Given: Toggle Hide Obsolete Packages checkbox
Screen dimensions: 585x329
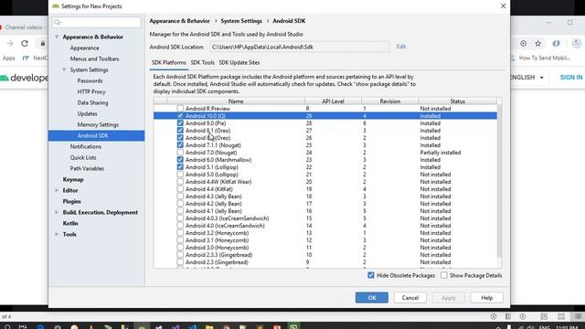Looking at the screenshot, I should click(x=371, y=275).
